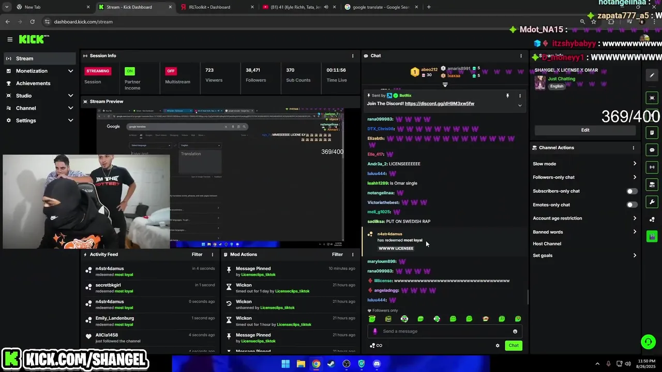Image resolution: width=662 pixels, height=372 pixels.
Task: Toggle the Multistream OFF badge
Action: (x=171, y=71)
